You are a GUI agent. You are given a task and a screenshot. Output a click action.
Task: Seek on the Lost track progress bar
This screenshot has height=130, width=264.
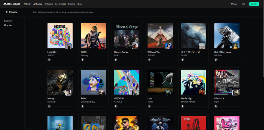(x=163, y=106)
